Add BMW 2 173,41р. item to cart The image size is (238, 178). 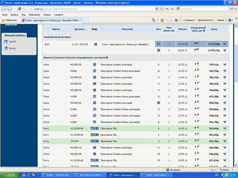(x=225, y=44)
